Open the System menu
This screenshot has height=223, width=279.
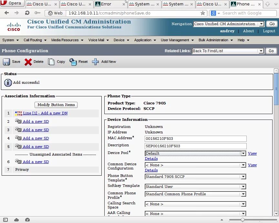(10, 40)
